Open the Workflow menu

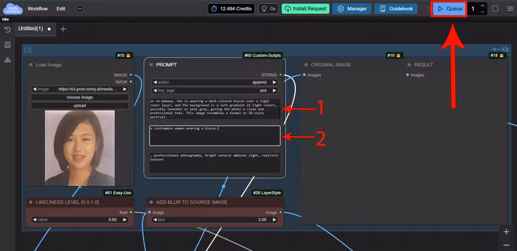tap(38, 9)
